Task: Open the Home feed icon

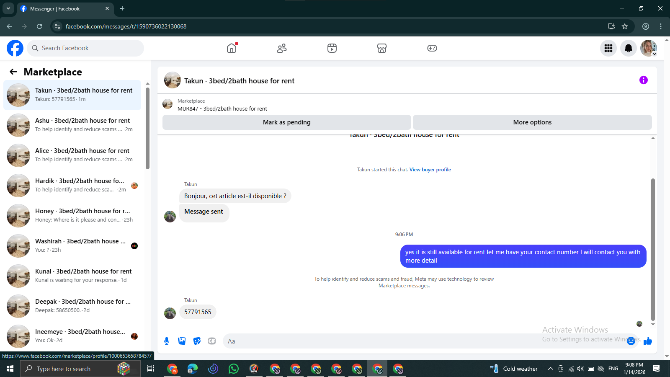Action: click(x=232, y=48)
